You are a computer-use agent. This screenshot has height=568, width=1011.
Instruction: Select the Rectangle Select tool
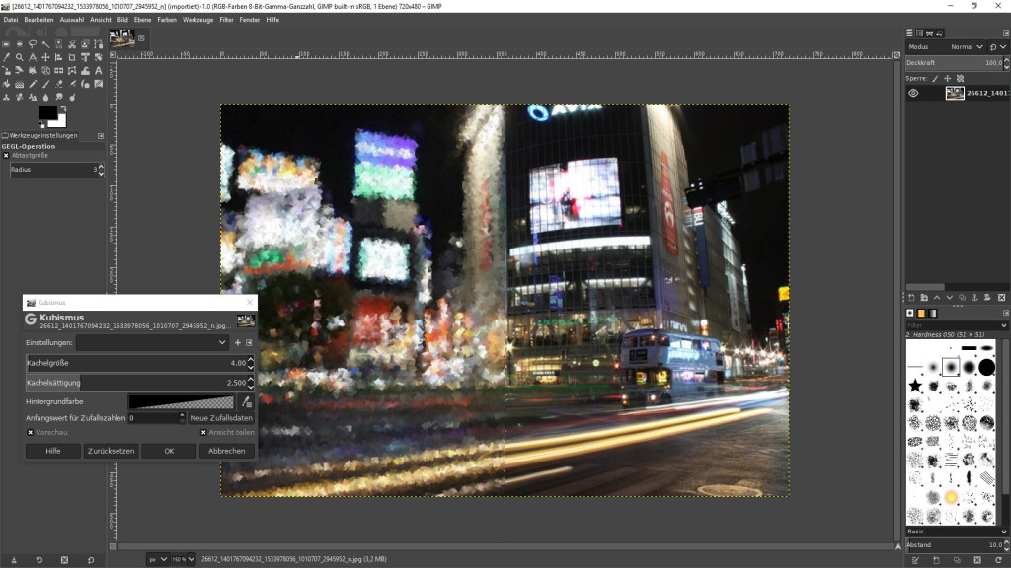7,44
